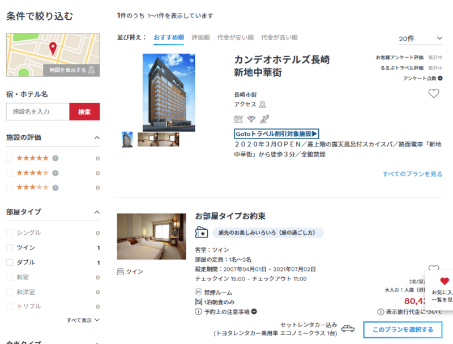The width and height of the screenshot is (453, 344).
Task: Expand 予約上の注意事項 plus icon
Action: click(254, 312)
